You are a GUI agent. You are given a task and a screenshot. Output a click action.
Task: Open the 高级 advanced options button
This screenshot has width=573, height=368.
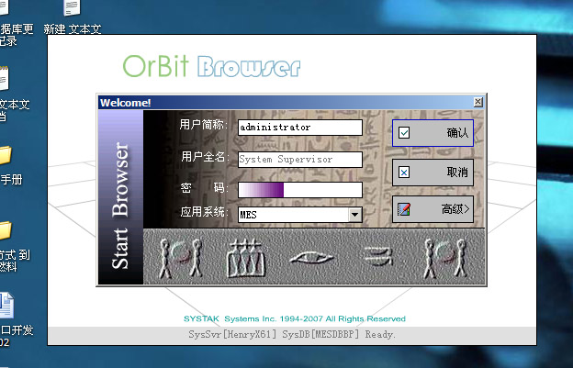pos(433,209)
